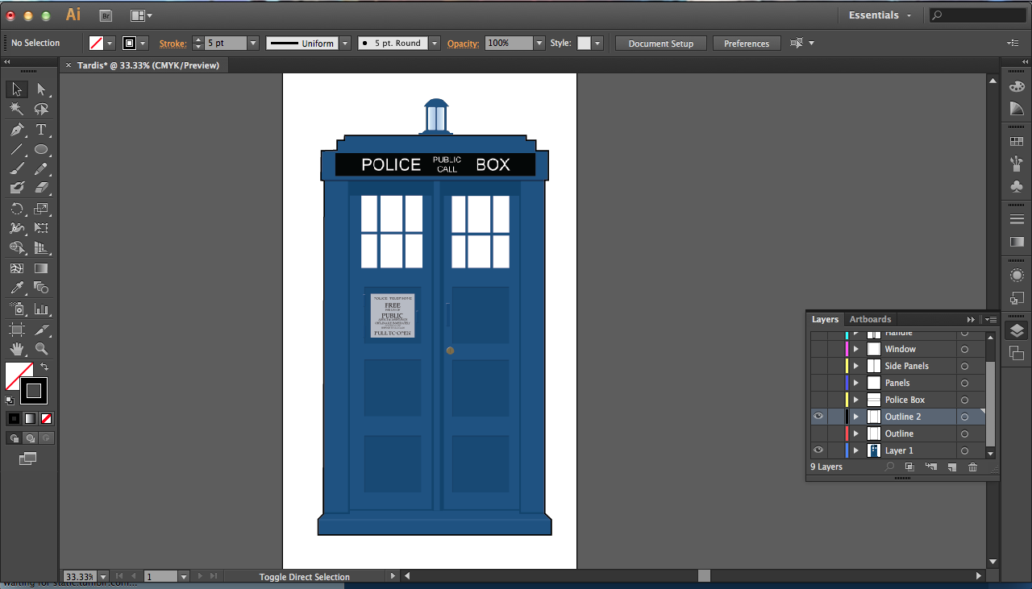Select the Eraser tool
The height and width of the screenshot is (589, 1032).
click(41, 188)
